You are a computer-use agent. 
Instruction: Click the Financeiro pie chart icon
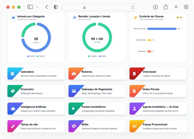pos(13,91)
